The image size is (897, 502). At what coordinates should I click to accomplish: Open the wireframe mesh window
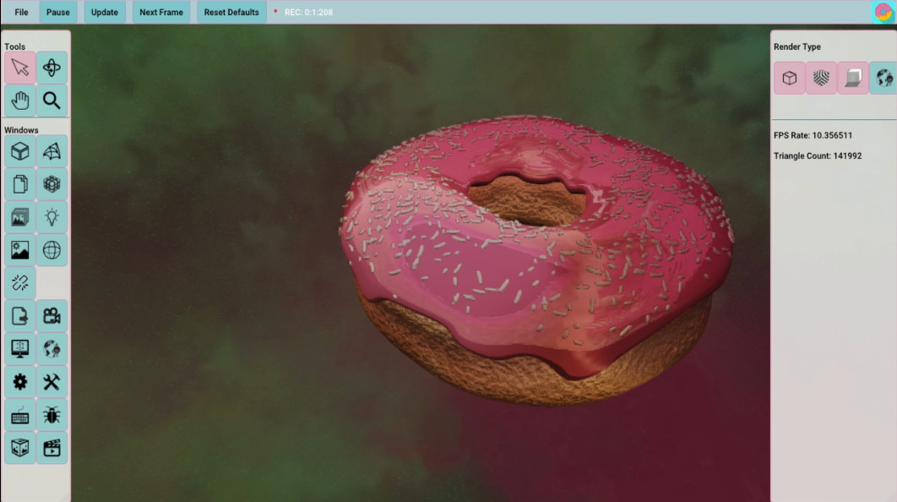tap(52, 151)
